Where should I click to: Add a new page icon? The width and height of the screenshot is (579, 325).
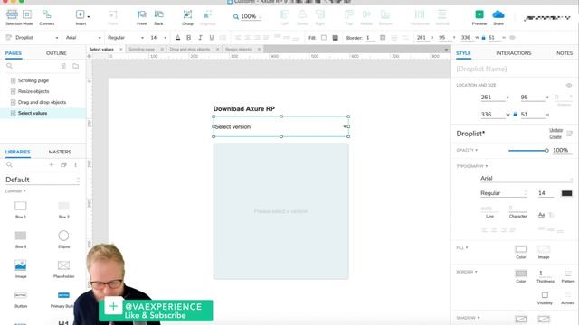[x=63, y=66]
